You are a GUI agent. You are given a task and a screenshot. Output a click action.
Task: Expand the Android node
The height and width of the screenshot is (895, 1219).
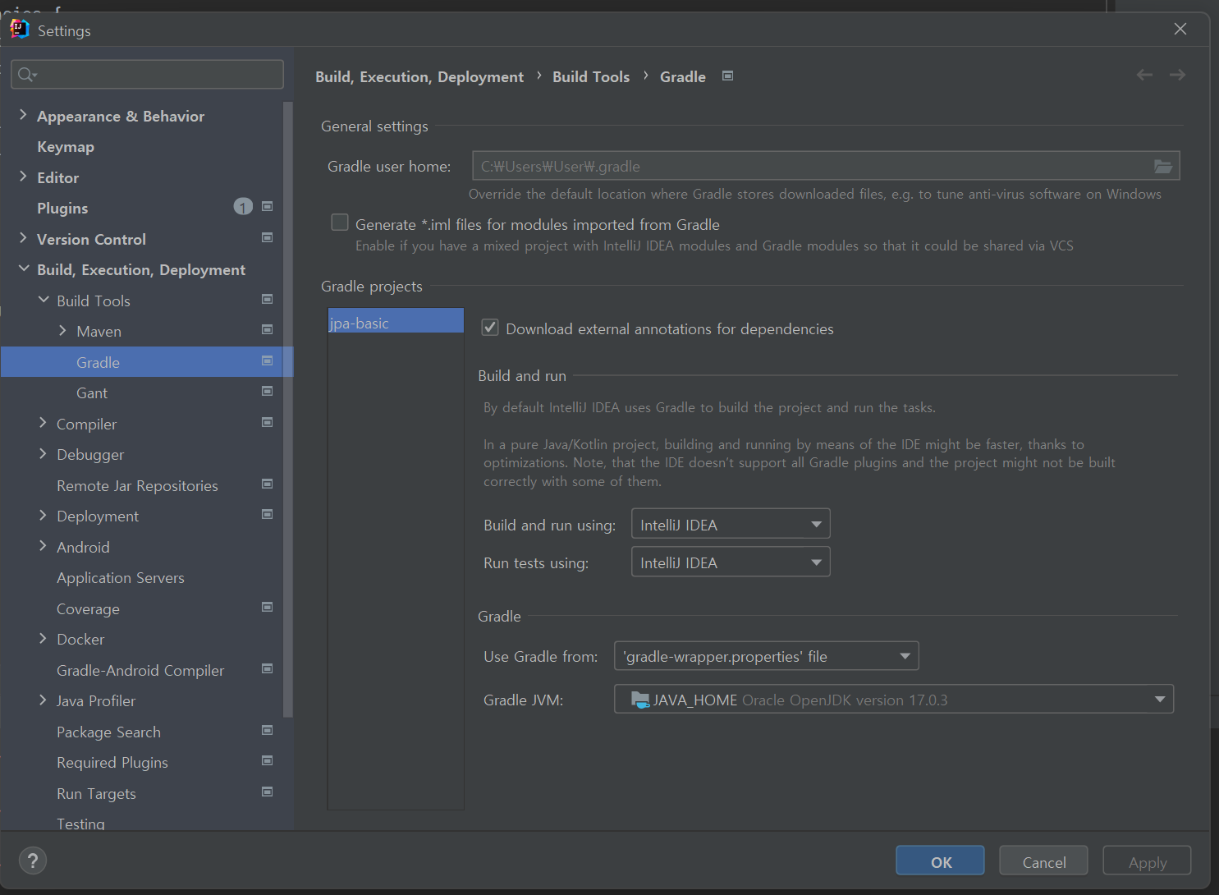pyautogui.click(x=43, y=546)
